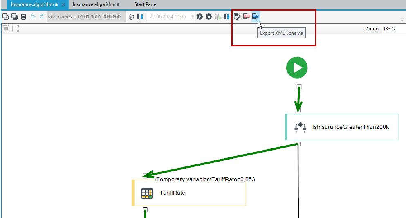The width and height of the screenshot is (406, 218).
Task: Click the first copy icon in toolbar
Action: 5,17
